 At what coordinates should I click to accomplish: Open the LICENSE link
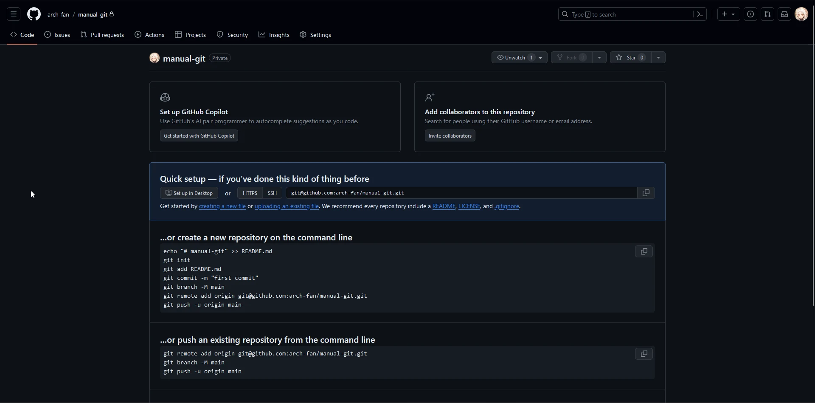pyautogui.click(x=469, y=206)
